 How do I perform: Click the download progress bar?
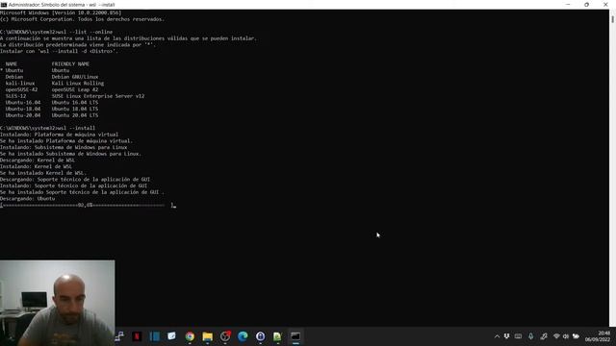[x=88, y=205]
